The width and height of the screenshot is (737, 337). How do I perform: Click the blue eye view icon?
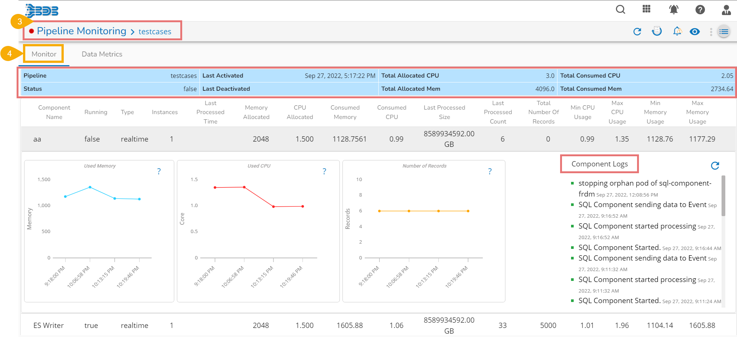694,32
